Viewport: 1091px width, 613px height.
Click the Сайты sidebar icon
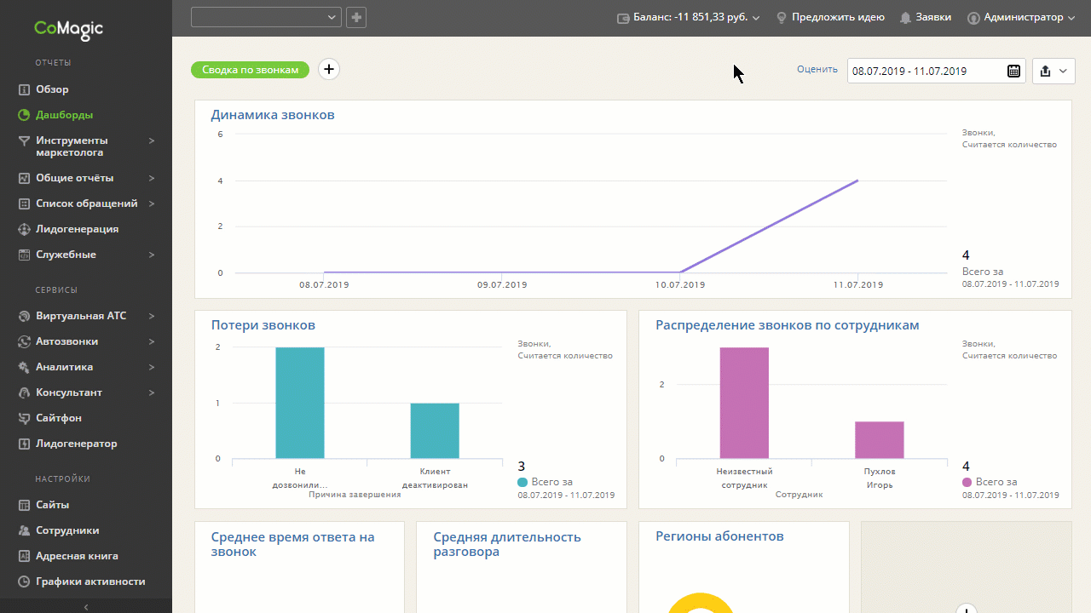point(24,505)
